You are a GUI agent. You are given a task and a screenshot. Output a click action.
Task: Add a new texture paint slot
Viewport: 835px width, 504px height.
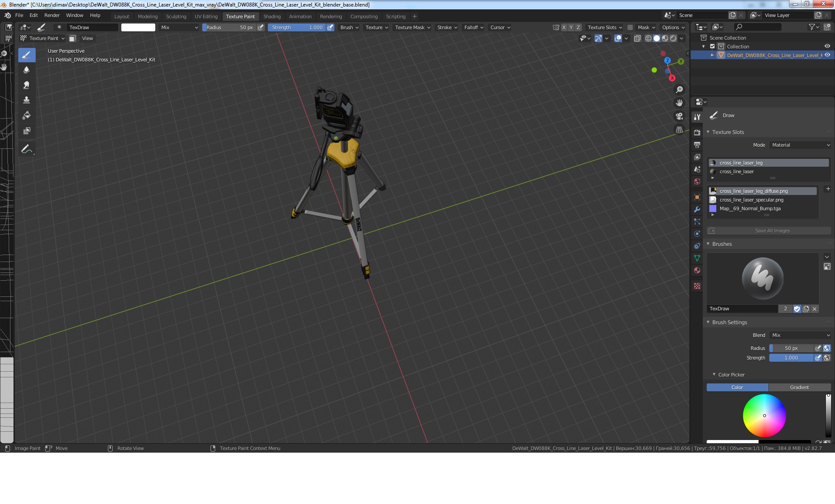click(x=828, y=189)
